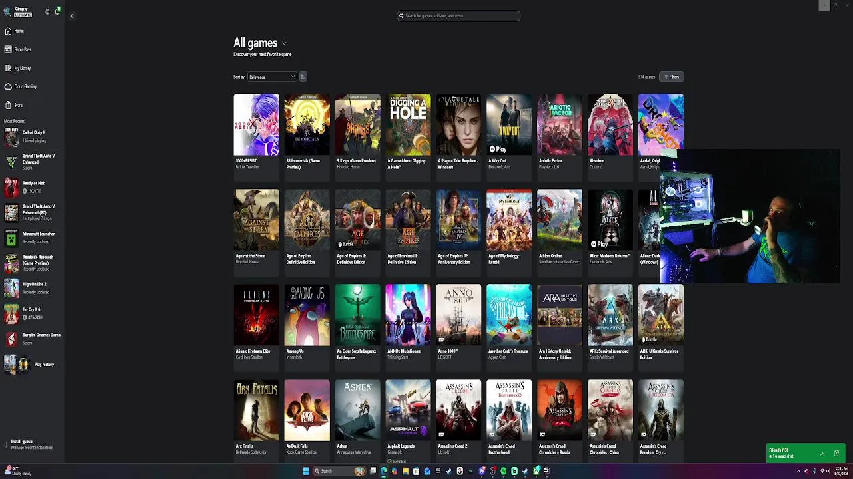
Task: Open Cloud Gaming section
Action: coord(21,86)
